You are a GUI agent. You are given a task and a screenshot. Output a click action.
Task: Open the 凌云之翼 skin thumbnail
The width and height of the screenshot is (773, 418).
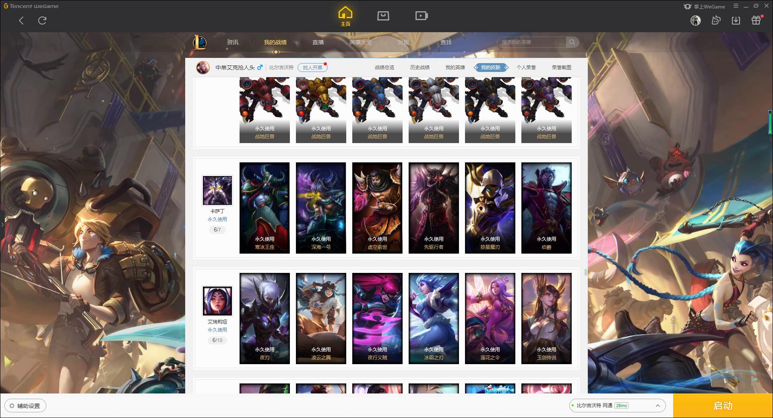pos(321,318)
